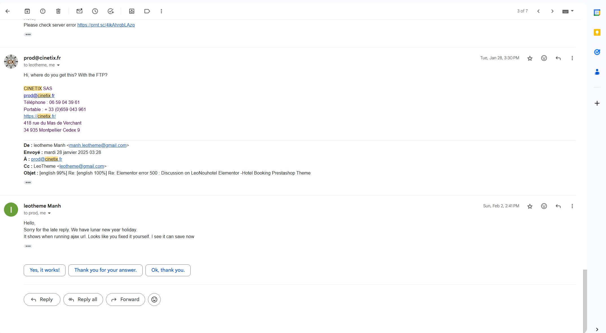Viewport: 606px width, 333px height.
Task: Snooze this email thread
Action: 95,11
